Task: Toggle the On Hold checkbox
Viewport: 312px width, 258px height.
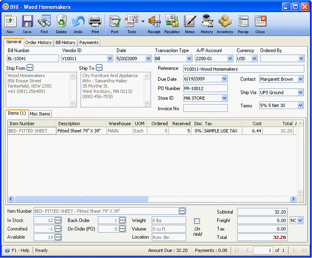Action: tap(197, 221)
